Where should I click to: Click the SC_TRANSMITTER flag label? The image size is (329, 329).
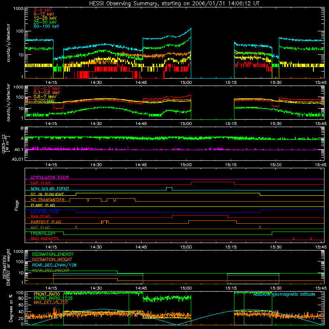pyautogui.click(x=47, y=200)
